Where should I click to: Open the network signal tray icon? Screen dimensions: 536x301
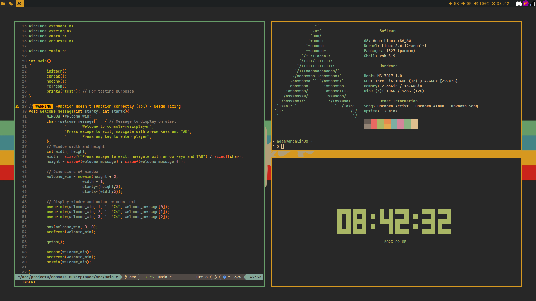coord(532,4)
